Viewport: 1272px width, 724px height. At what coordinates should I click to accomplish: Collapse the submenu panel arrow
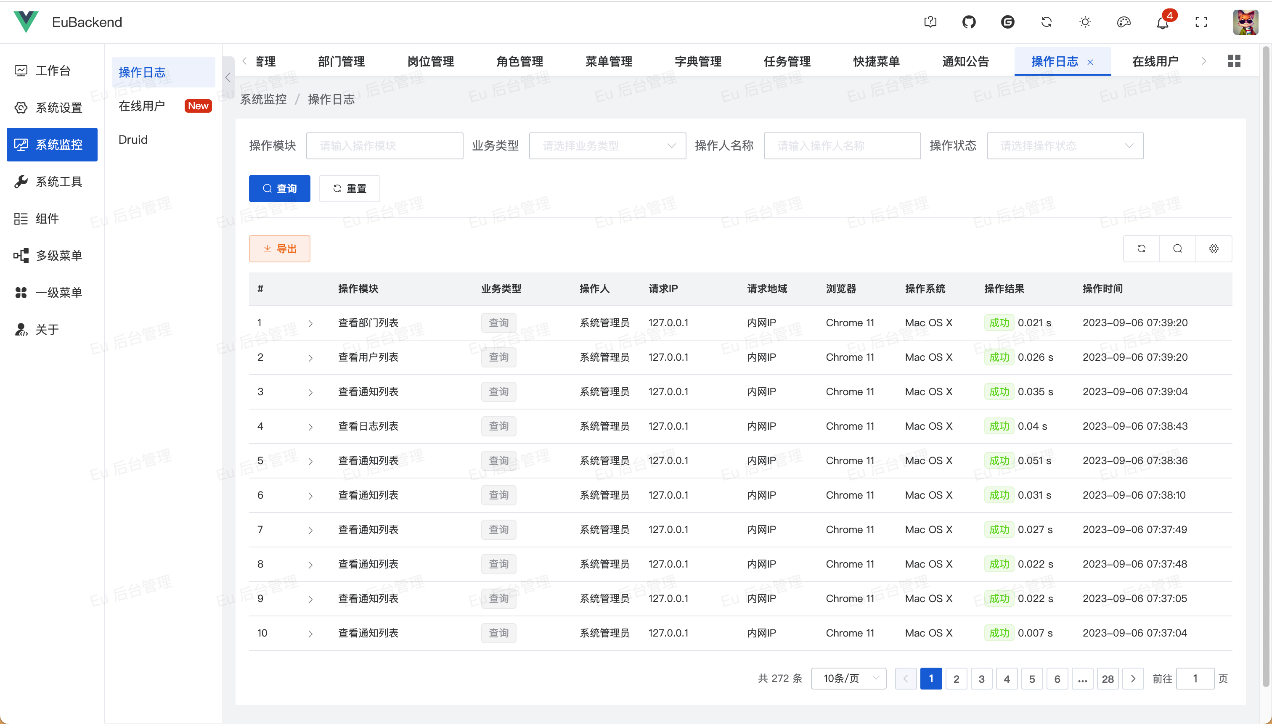[x=228, y=77]
